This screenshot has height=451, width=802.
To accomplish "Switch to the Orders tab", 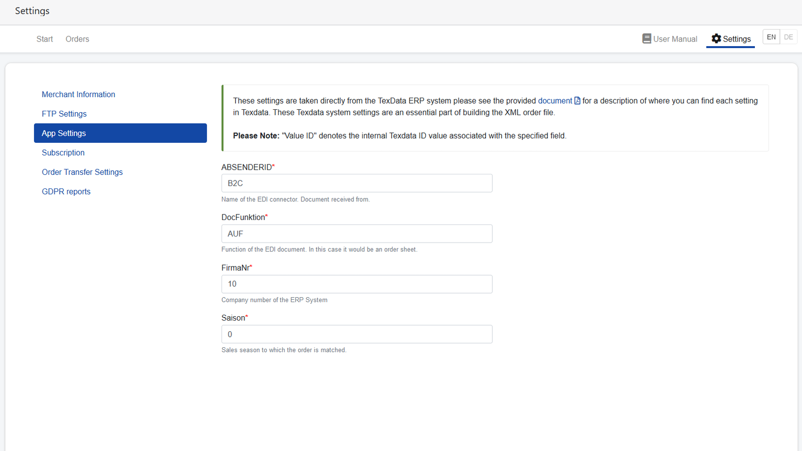I will [x=77, y=39].
